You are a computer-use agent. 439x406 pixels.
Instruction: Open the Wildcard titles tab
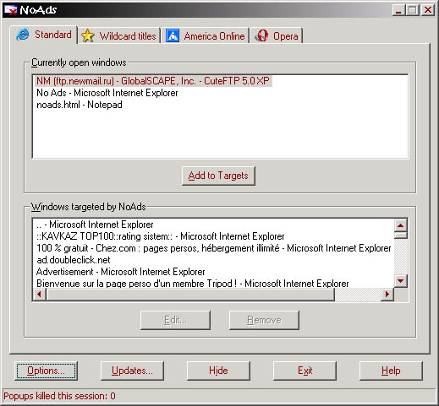119,36
